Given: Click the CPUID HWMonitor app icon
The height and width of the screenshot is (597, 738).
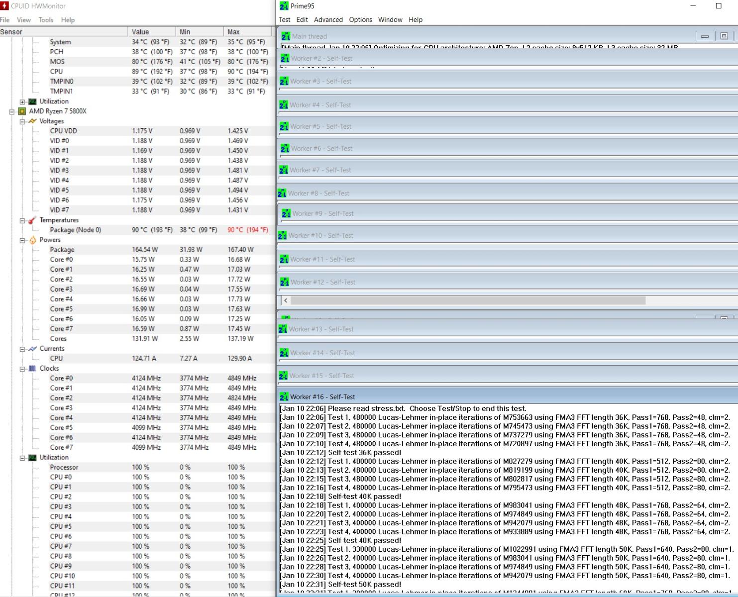Looking at the screenshot, I should pos(4,6).
